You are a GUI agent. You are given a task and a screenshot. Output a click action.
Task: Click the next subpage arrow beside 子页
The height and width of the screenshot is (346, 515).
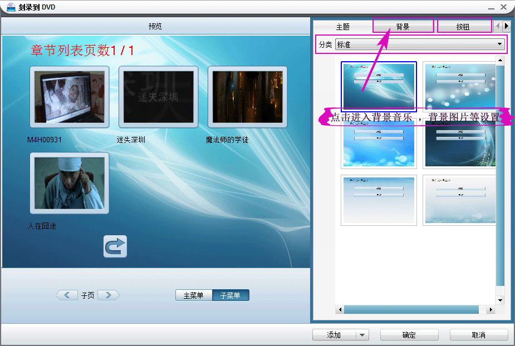[x=108, y=295]
